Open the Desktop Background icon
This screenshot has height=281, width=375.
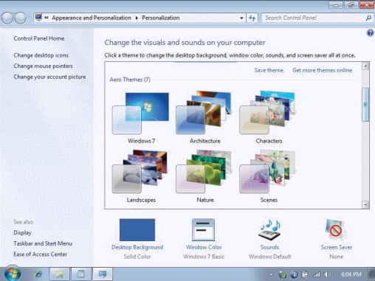(137, 229)
